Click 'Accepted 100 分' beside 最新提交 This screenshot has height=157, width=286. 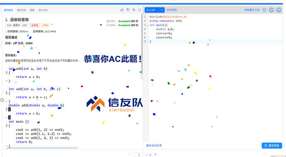(128, 21)
